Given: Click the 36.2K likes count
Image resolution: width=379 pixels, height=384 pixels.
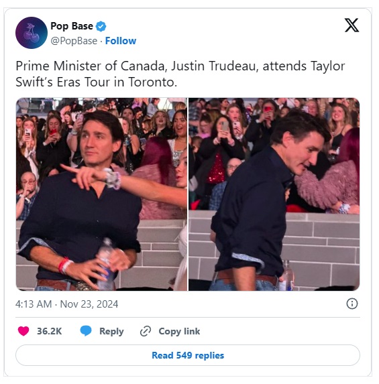Looking at the screenshot, I should (x=49, y=331).
